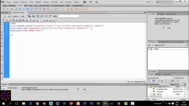Switch to the jQuery Mobile insert tab
Screen dimensions: 189x106
tap(45, 6)
